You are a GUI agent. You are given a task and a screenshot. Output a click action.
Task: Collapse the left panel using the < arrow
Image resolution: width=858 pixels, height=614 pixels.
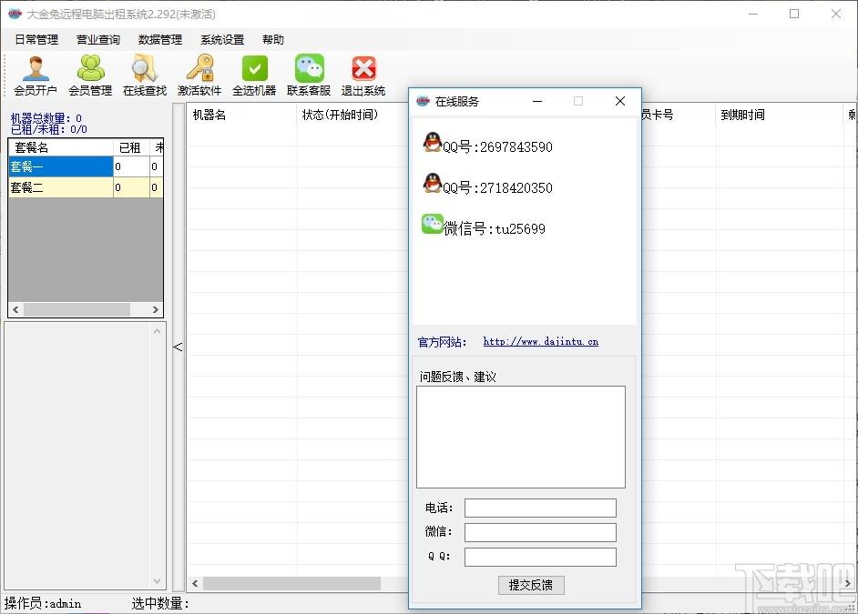pyautogui.click(x=178, y=347)
